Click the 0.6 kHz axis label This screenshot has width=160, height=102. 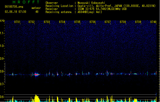(x=2, y=97)
